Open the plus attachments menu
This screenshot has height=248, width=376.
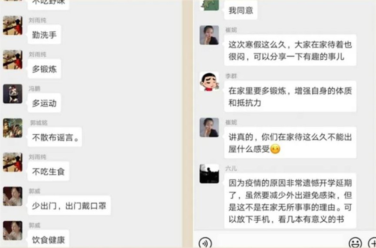372,242
